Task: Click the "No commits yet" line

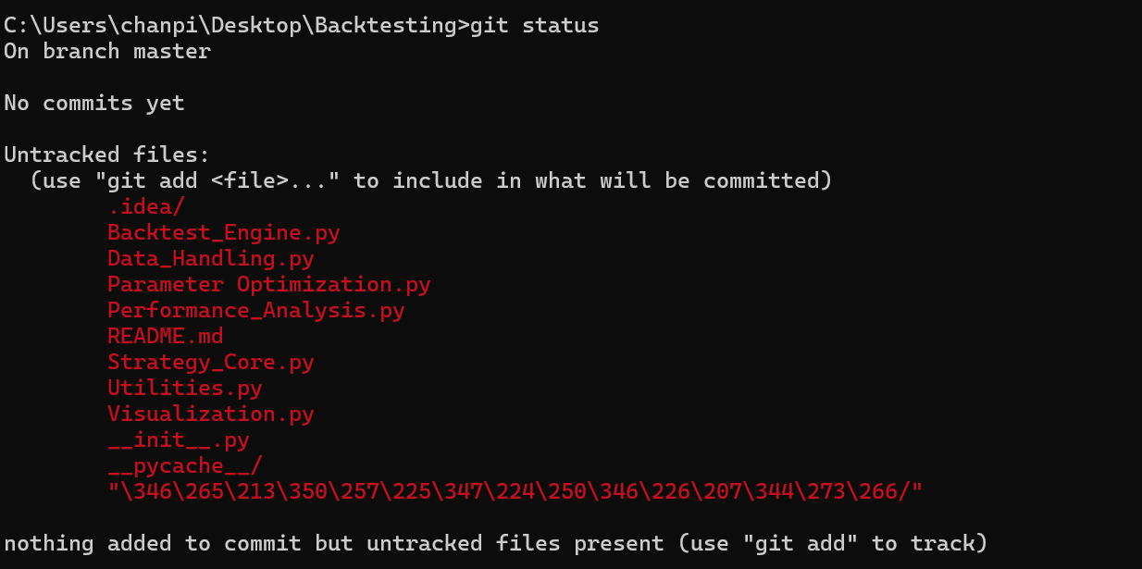Action: coord(93,103)
